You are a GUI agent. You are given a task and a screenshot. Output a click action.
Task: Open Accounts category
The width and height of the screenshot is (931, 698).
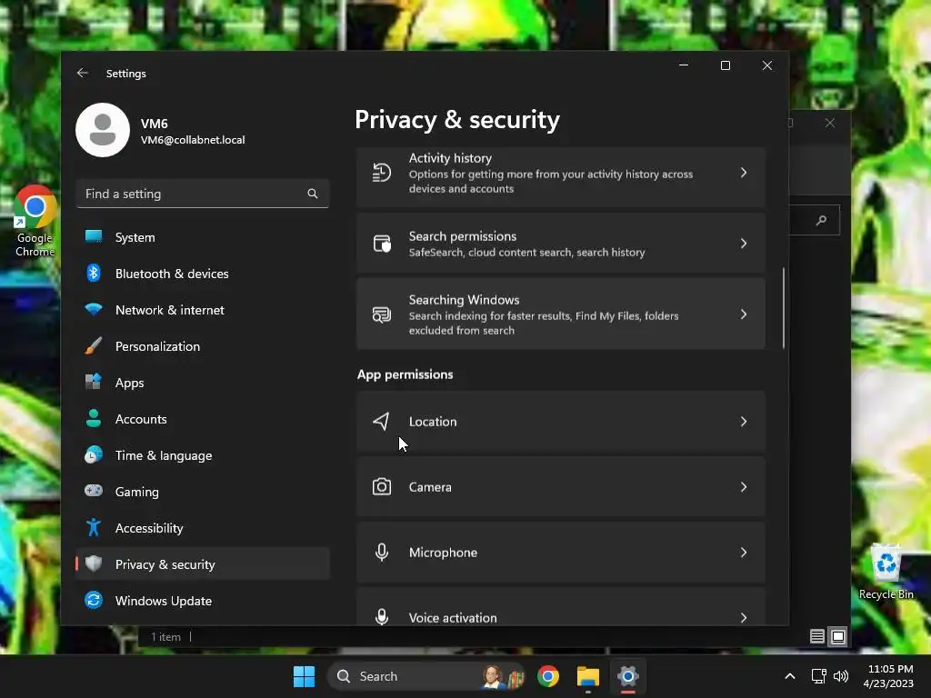[x=203, y=419]
